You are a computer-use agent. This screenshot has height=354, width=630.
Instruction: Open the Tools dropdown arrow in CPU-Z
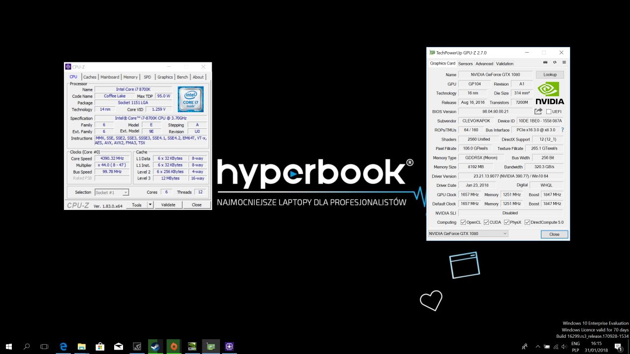pos(150,205)
